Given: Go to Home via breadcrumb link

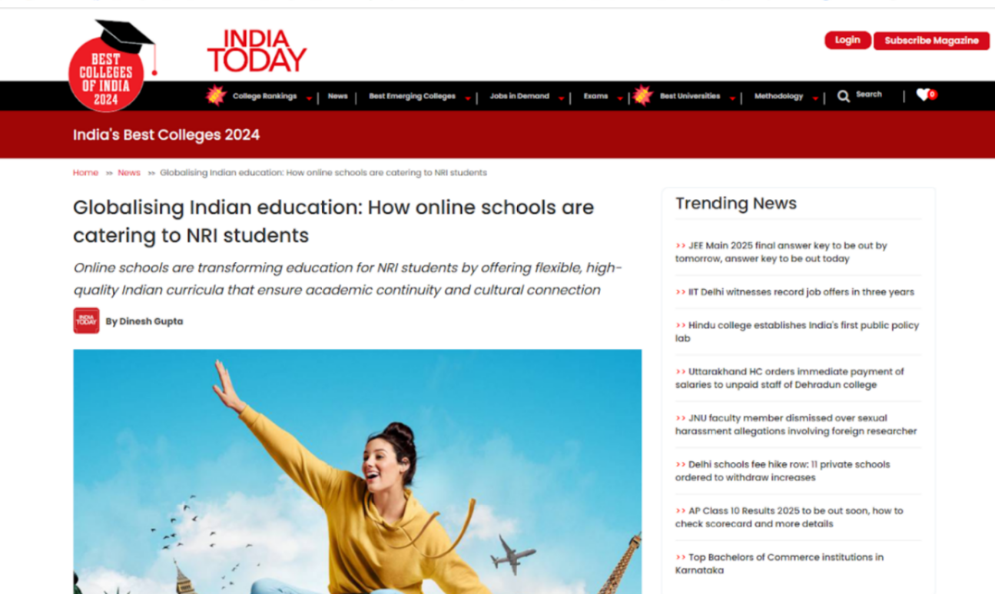Looking at the screenshot, I should [85, 173].
